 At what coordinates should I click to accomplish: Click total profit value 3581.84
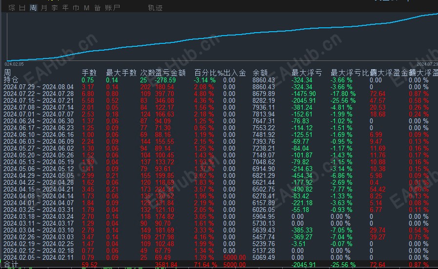tap(166, 265)
